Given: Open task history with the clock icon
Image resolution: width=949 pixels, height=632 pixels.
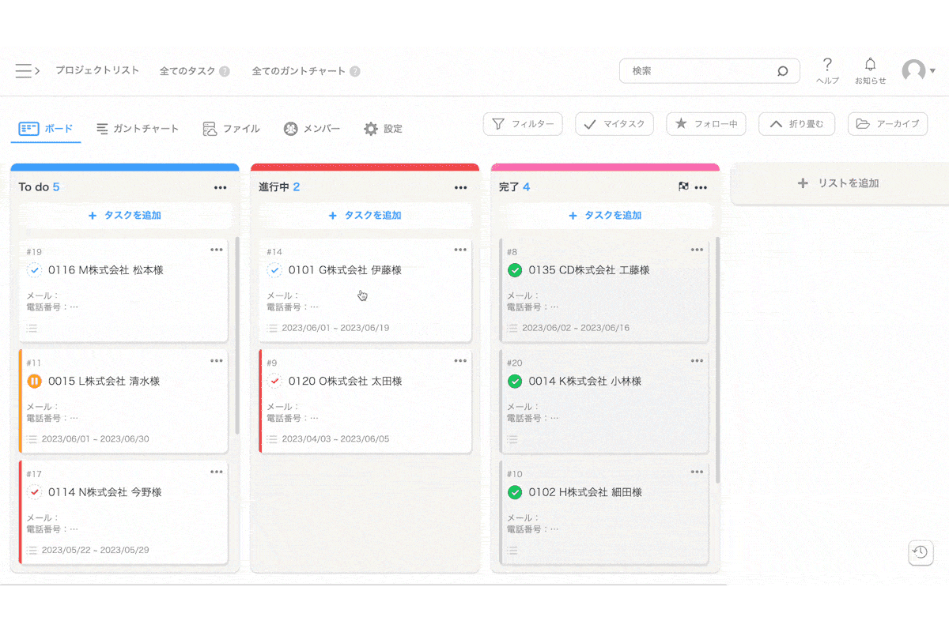Looking at the screenshot, I should click(921, 553).
